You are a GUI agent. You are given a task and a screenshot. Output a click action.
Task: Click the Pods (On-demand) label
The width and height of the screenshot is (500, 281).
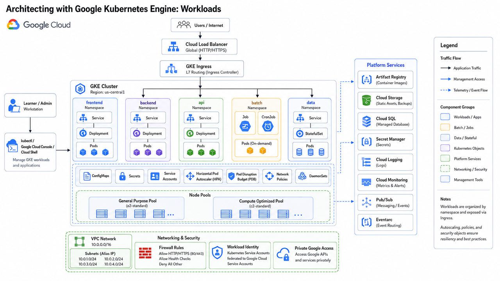click(x=256, y=143)
